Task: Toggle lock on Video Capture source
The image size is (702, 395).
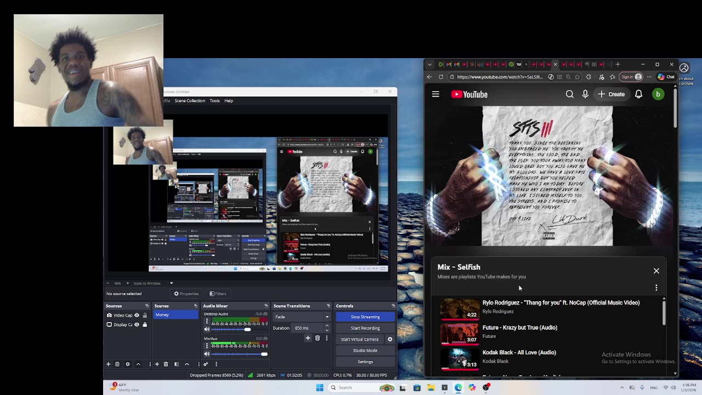Action: [145, 315]
